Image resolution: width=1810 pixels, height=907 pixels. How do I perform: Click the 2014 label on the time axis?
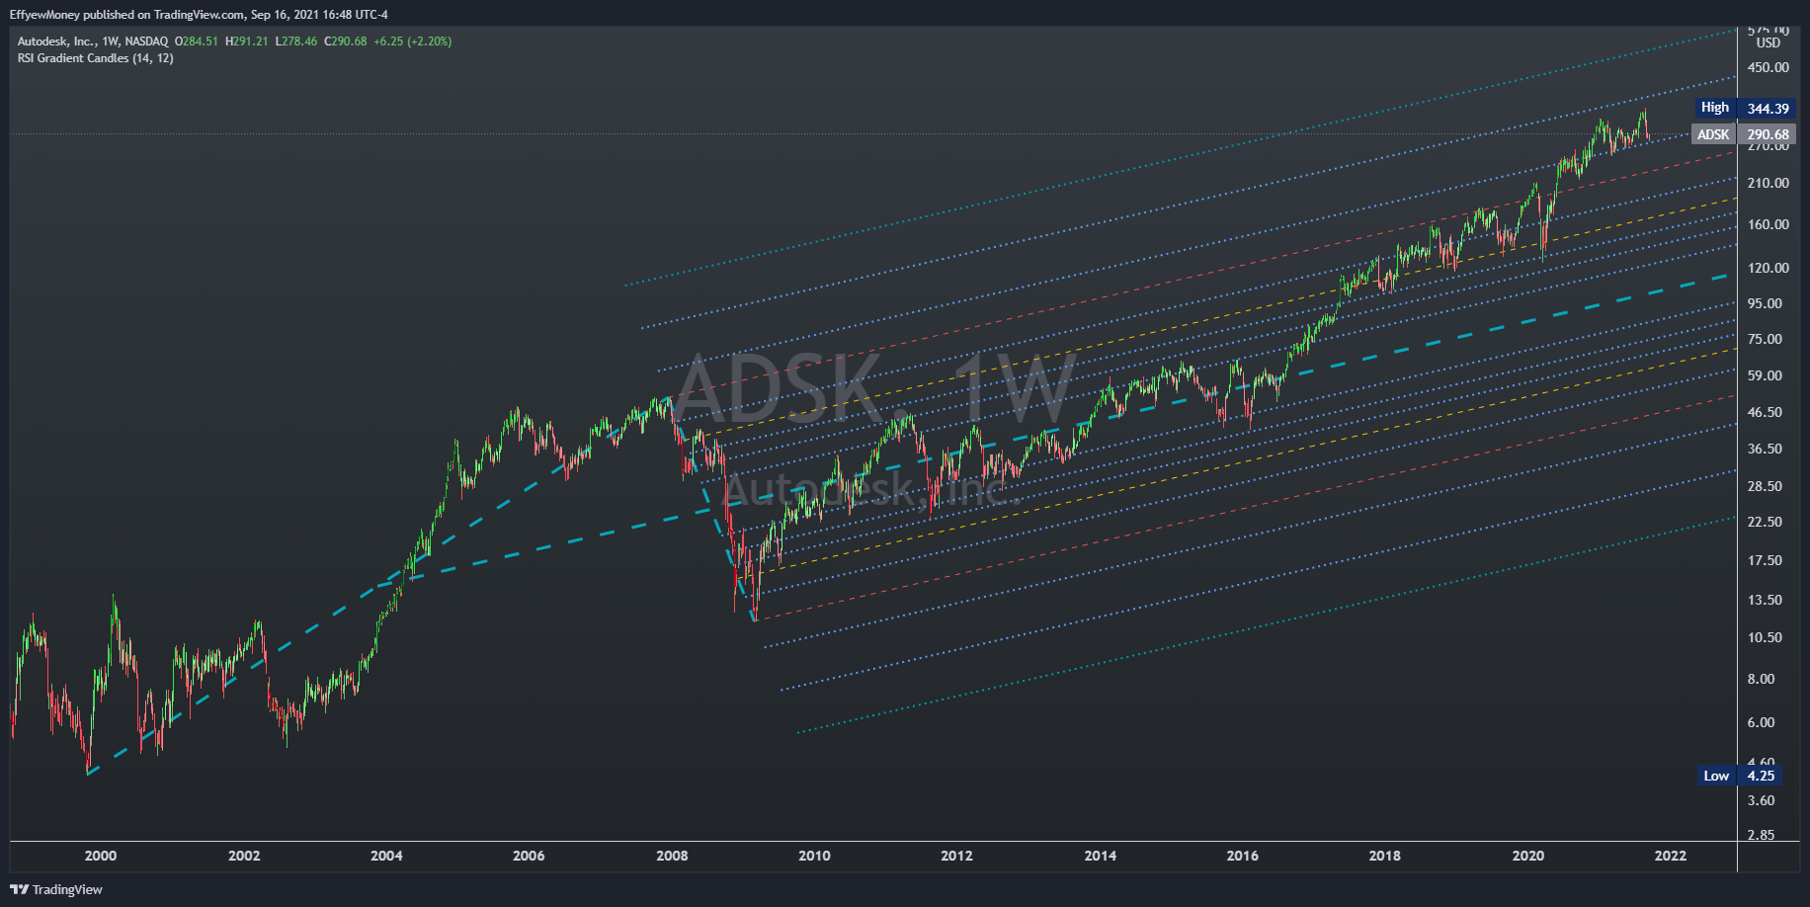[x=1100, y=856]
